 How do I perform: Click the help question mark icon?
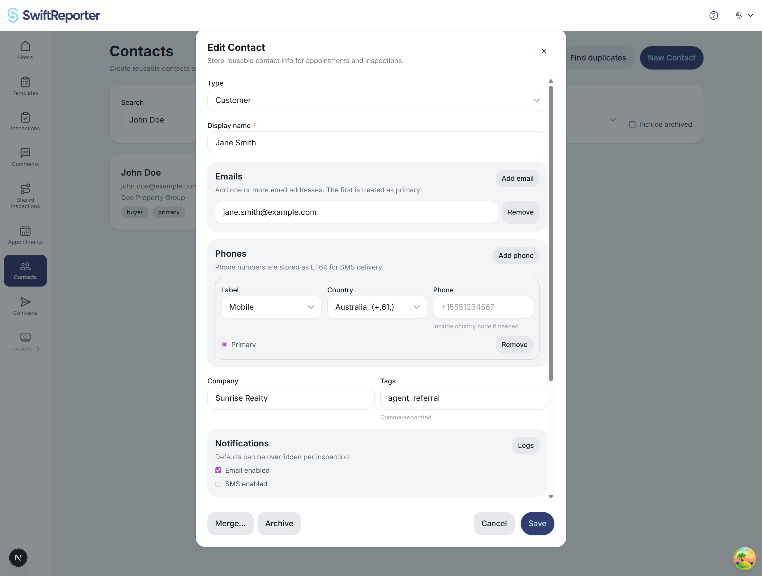(x=713, y=15)
